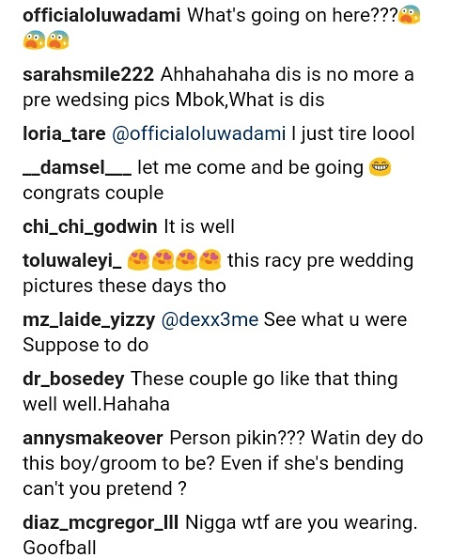Select the 'It is well' comment text

click(199, 227)
